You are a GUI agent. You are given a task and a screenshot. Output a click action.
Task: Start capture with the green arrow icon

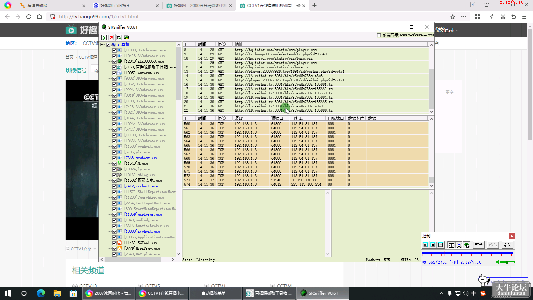tap(104, 38)
